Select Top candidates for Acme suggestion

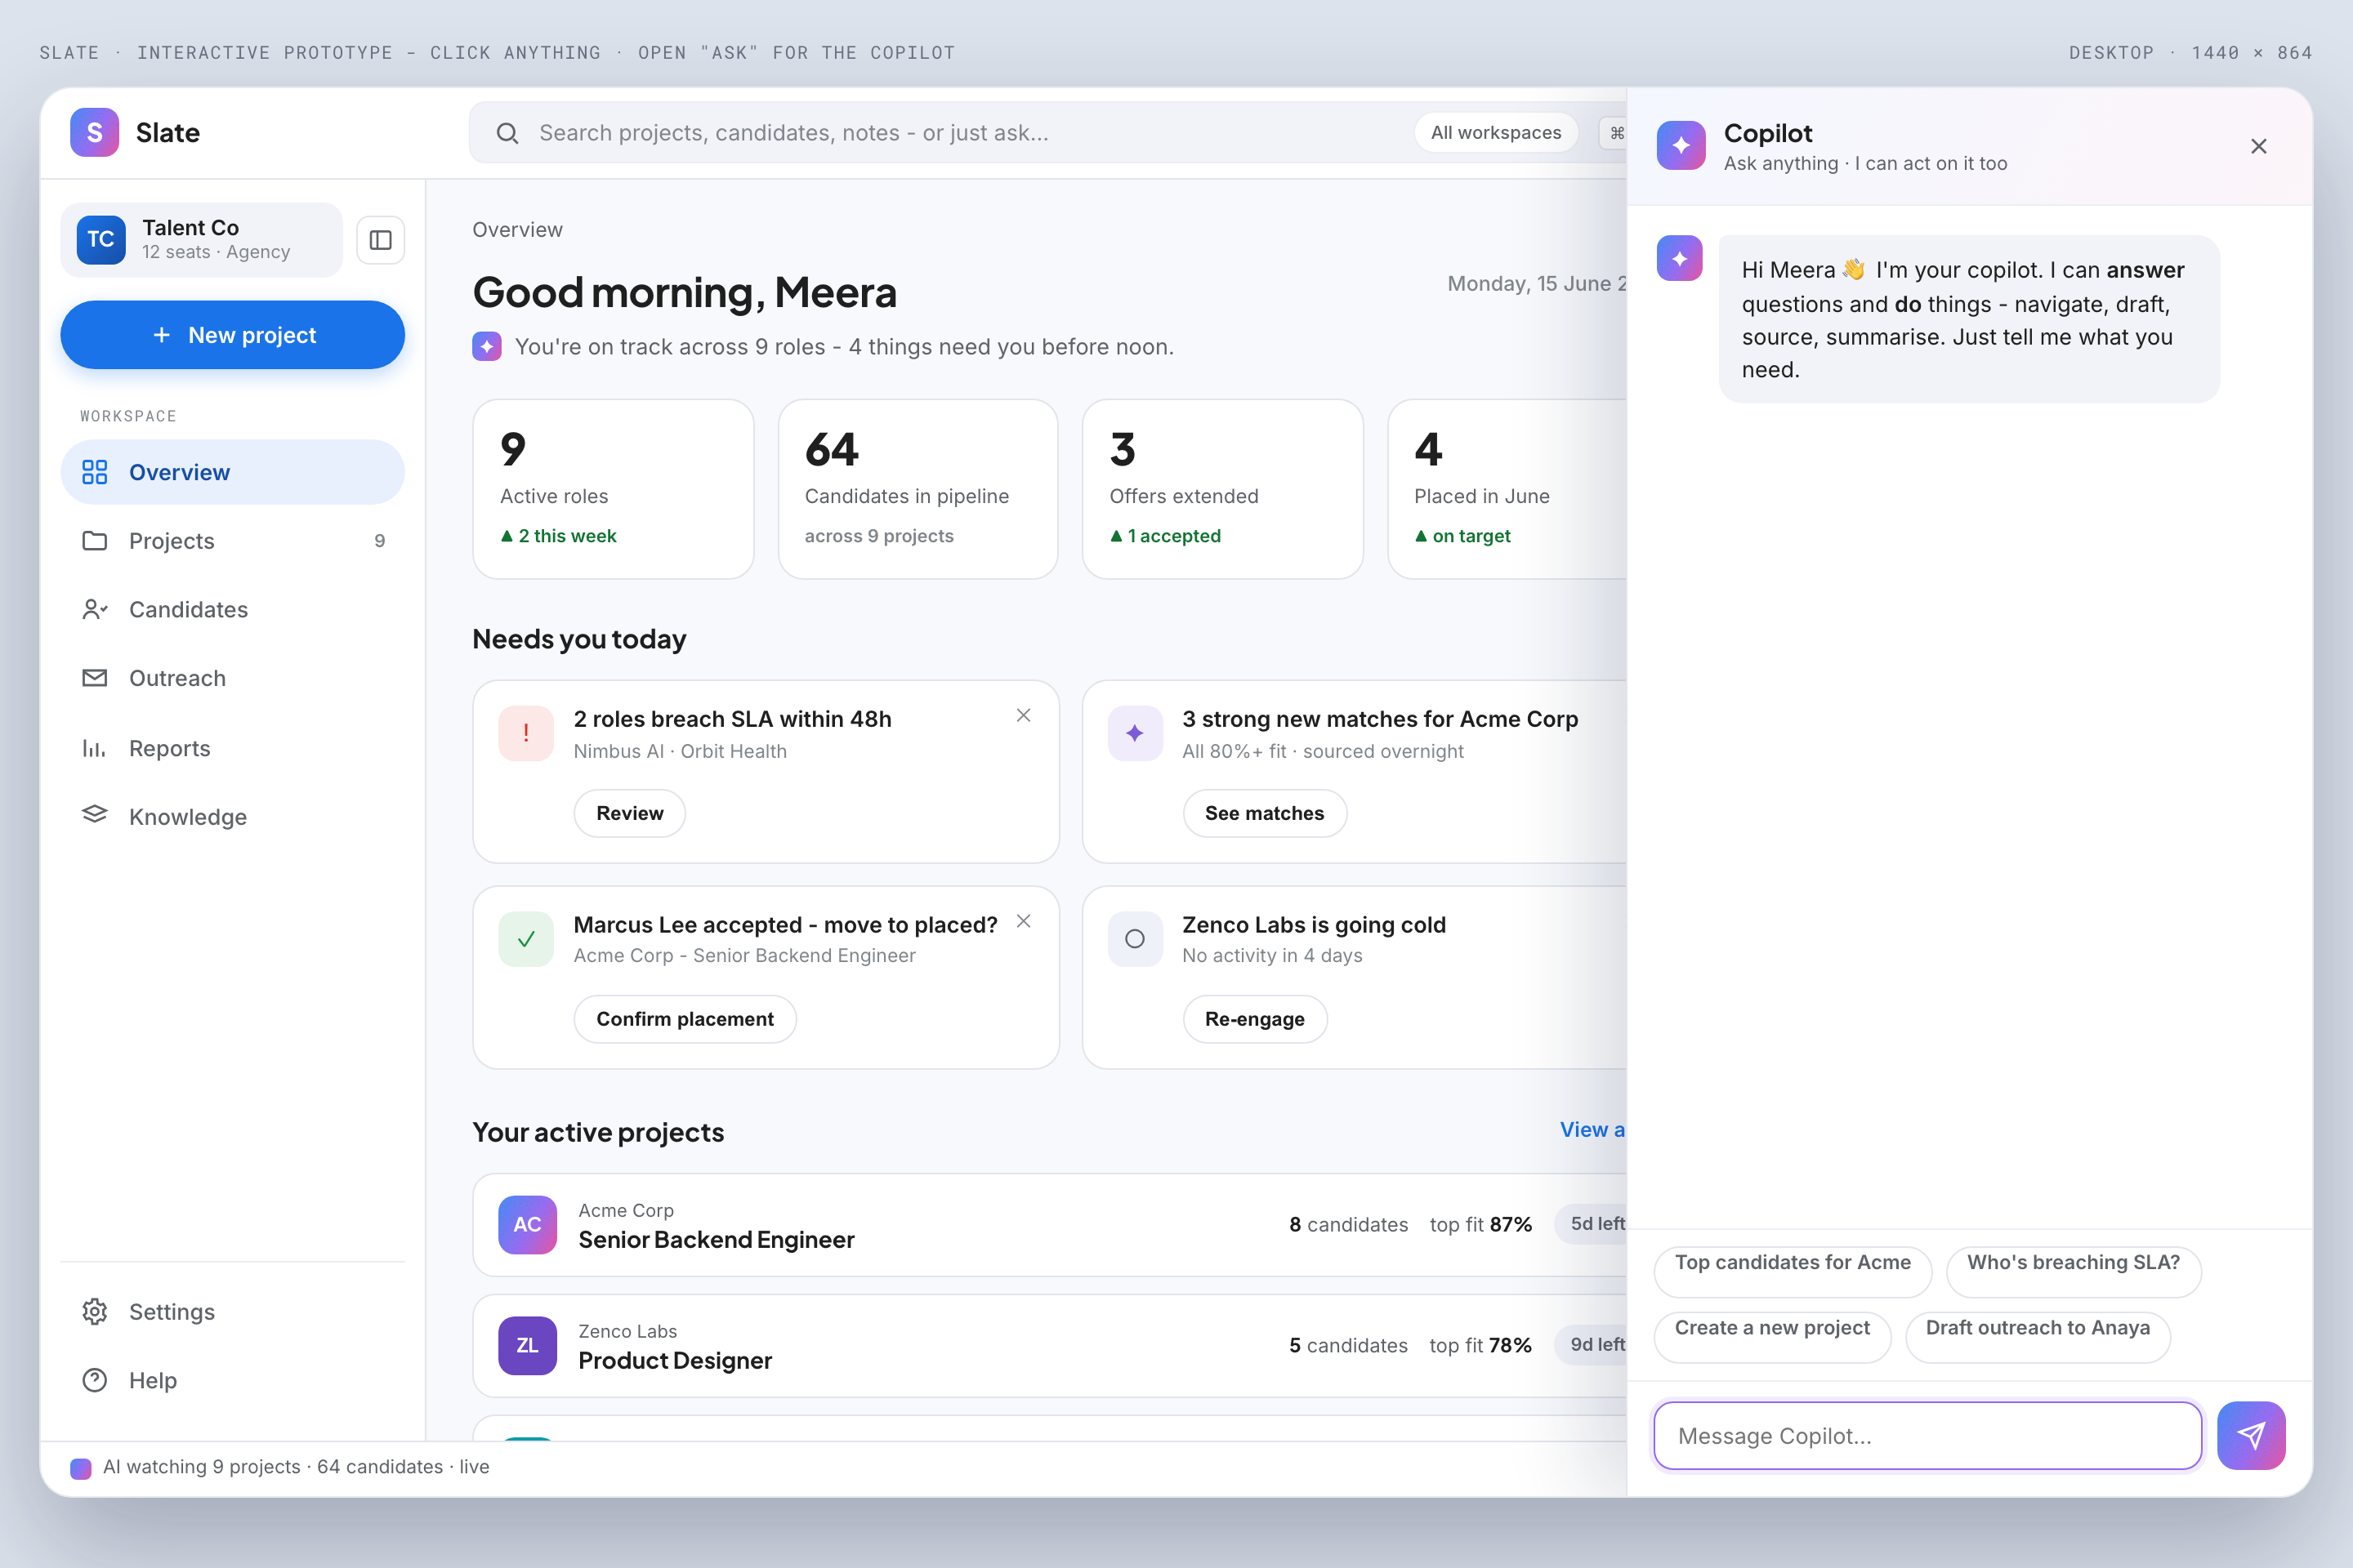coord(1793,1272)
